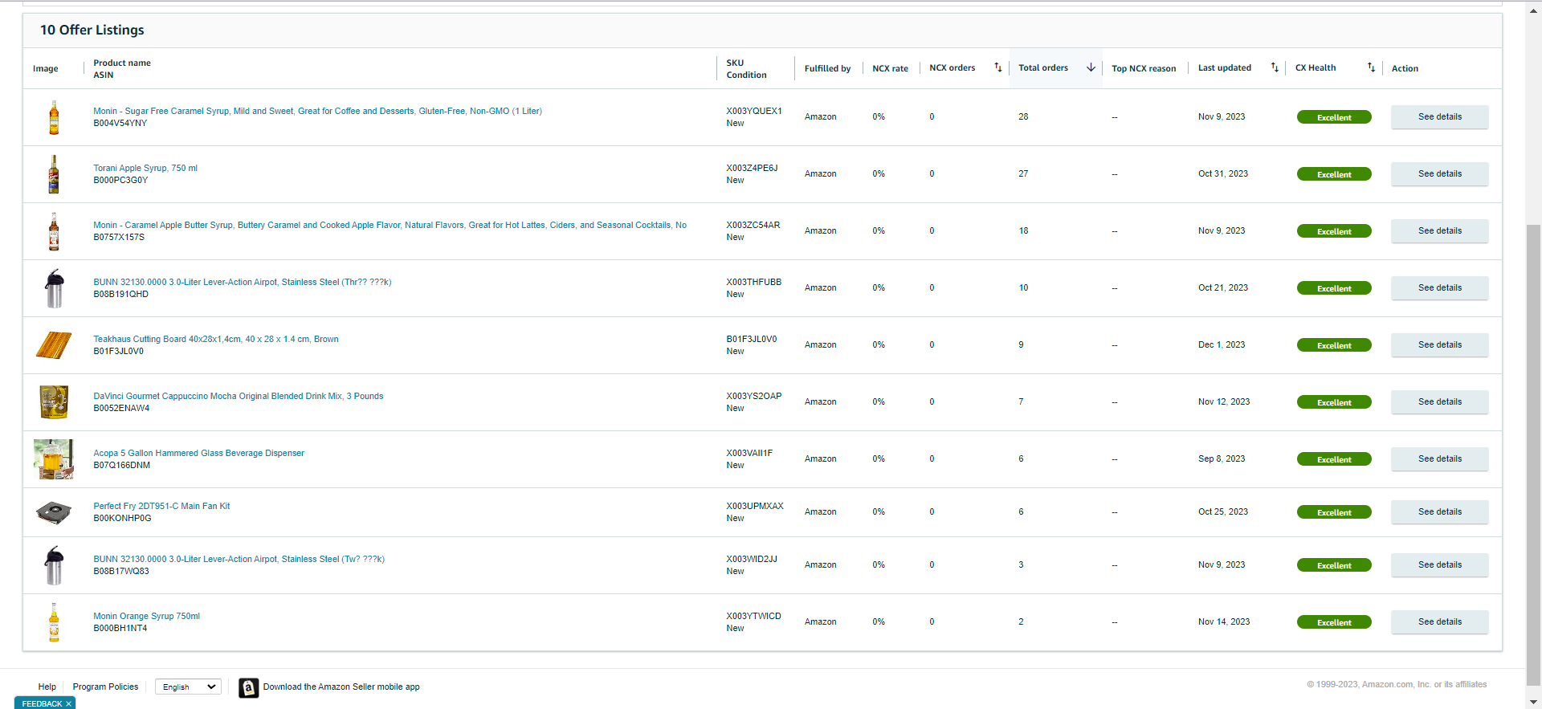Viewport: 1542px width, 709px height.
Task: Click the vertical page scrollbar thumb
Action: coord(1533,454)
